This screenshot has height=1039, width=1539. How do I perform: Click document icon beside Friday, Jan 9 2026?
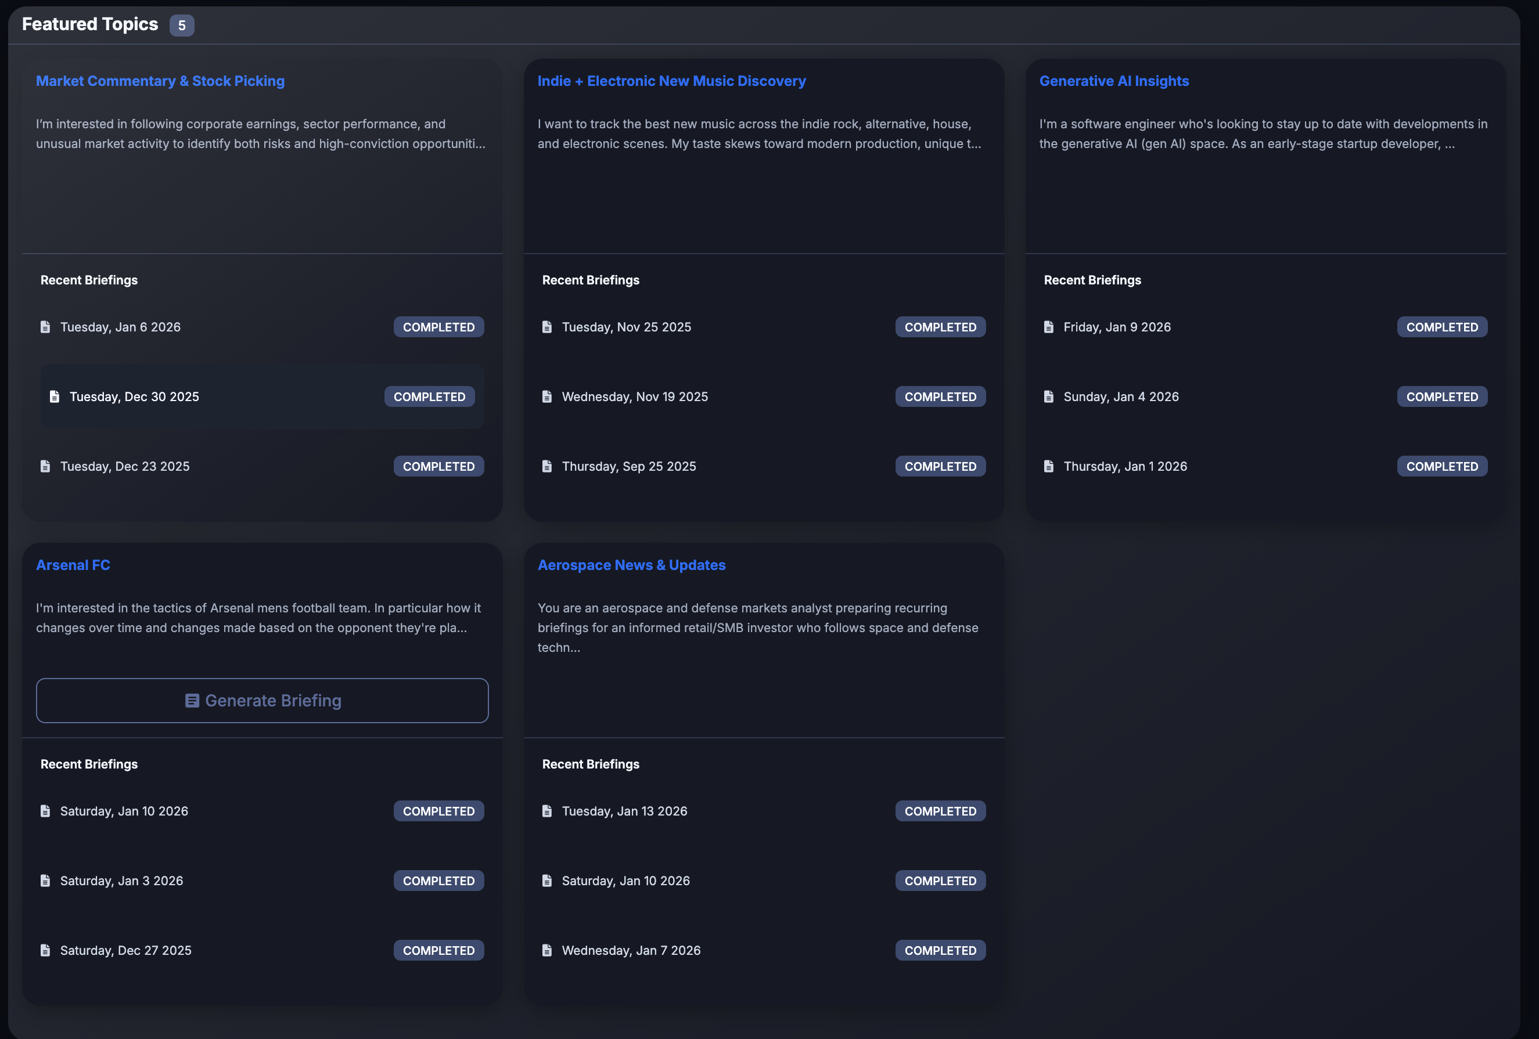[x=1048, y=327]
